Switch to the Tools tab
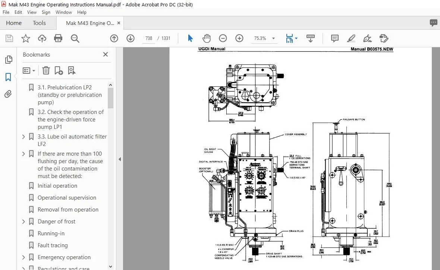 (39, 23)
